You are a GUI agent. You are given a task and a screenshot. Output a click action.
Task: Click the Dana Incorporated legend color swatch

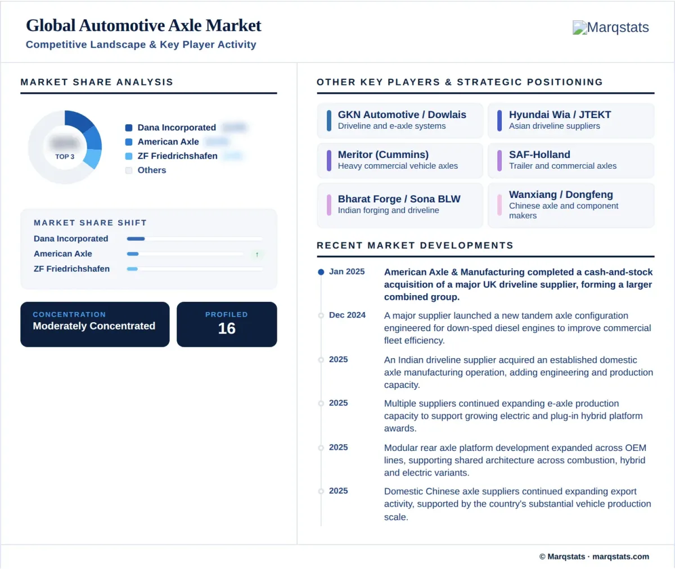coord(129,128)
